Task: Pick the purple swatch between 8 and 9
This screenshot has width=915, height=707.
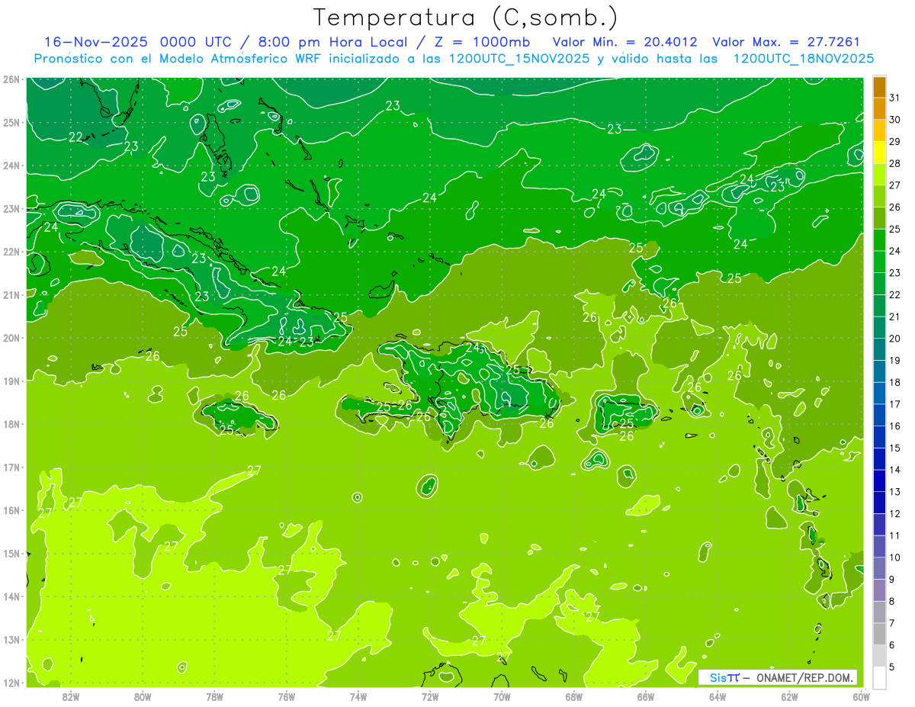Action: 879,590
